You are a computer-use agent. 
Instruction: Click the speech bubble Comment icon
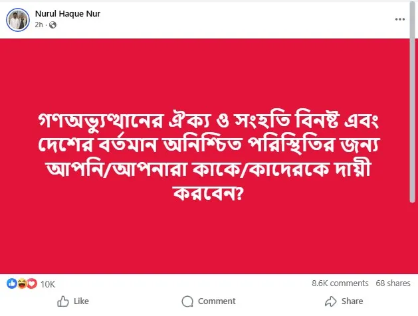pyautogui.click(x=187, y=301)
